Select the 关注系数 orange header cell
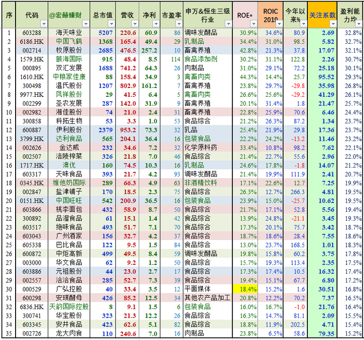Image resolution: width=364 pixels, height=340 pixels. click(x=322, y=15)
